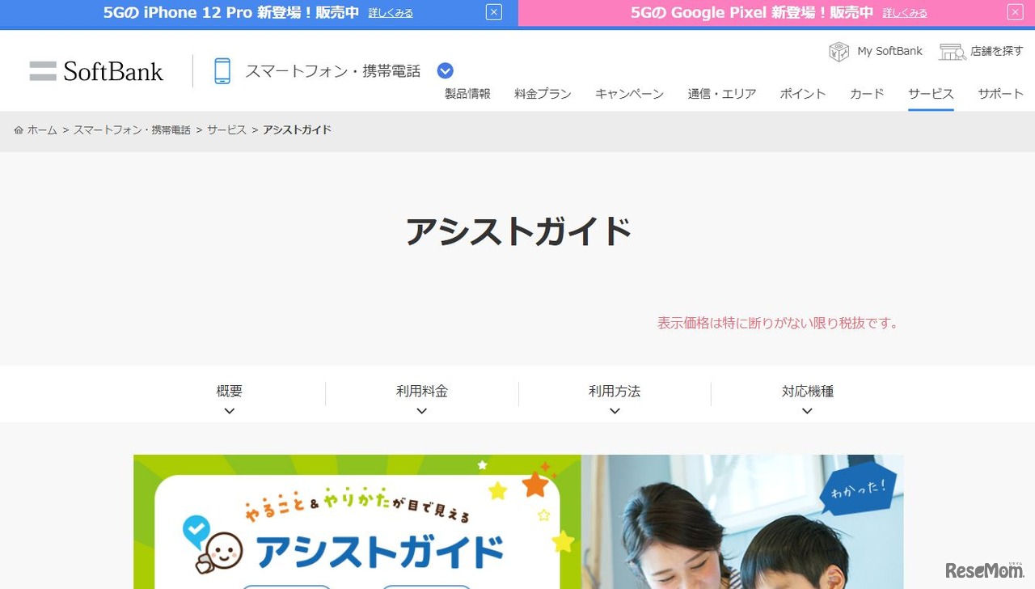Open the My SoftBank link
The image size is (1035, 589).
[x=889, y=51]
